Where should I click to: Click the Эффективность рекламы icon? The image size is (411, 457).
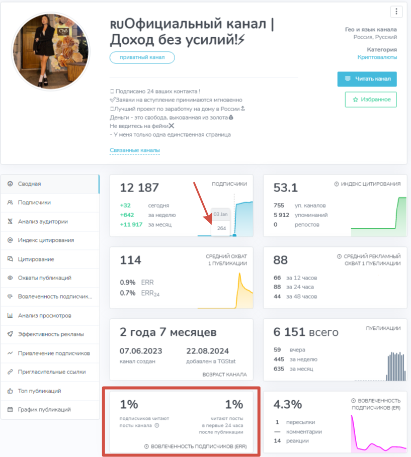click(10, 334)
